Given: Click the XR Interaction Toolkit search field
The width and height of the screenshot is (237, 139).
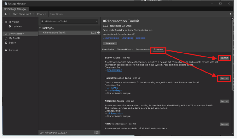Looking at the screenshot, I should pyautogui.click(x=69, y=21).
